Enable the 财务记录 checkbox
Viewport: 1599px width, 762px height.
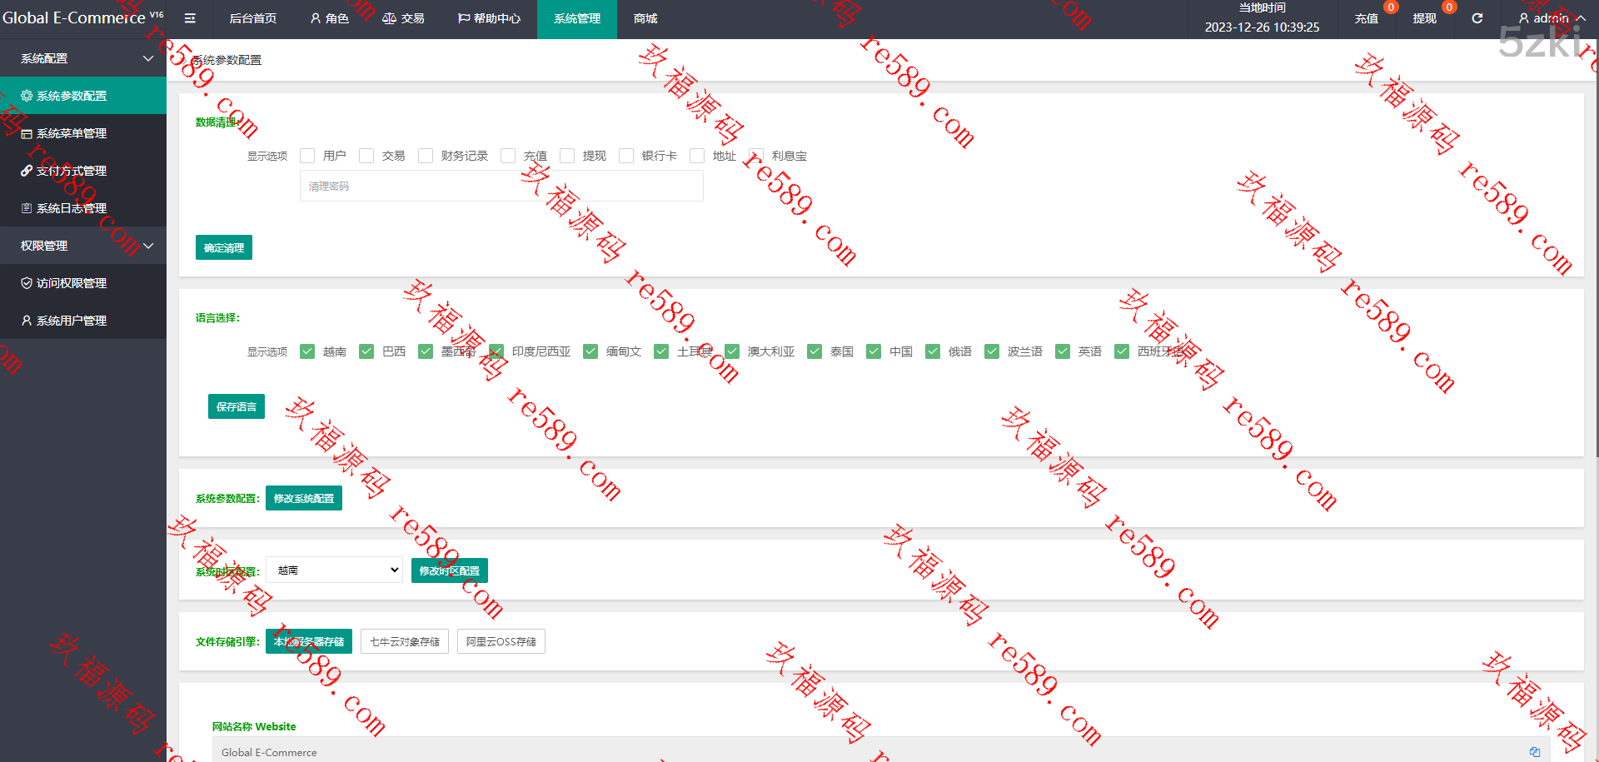(426, 156)
